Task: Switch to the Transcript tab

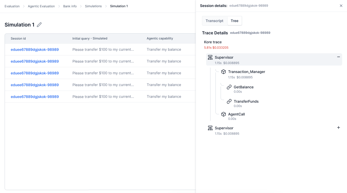Action: pyautogui.click(x=214, y=21)
